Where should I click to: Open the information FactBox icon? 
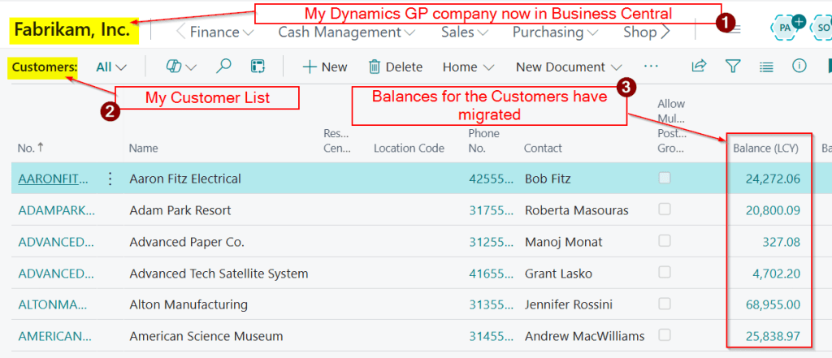pos(799,67)
